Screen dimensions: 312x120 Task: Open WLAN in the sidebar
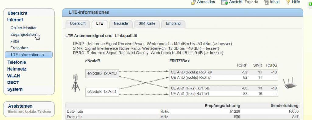[x=13, y=76]
